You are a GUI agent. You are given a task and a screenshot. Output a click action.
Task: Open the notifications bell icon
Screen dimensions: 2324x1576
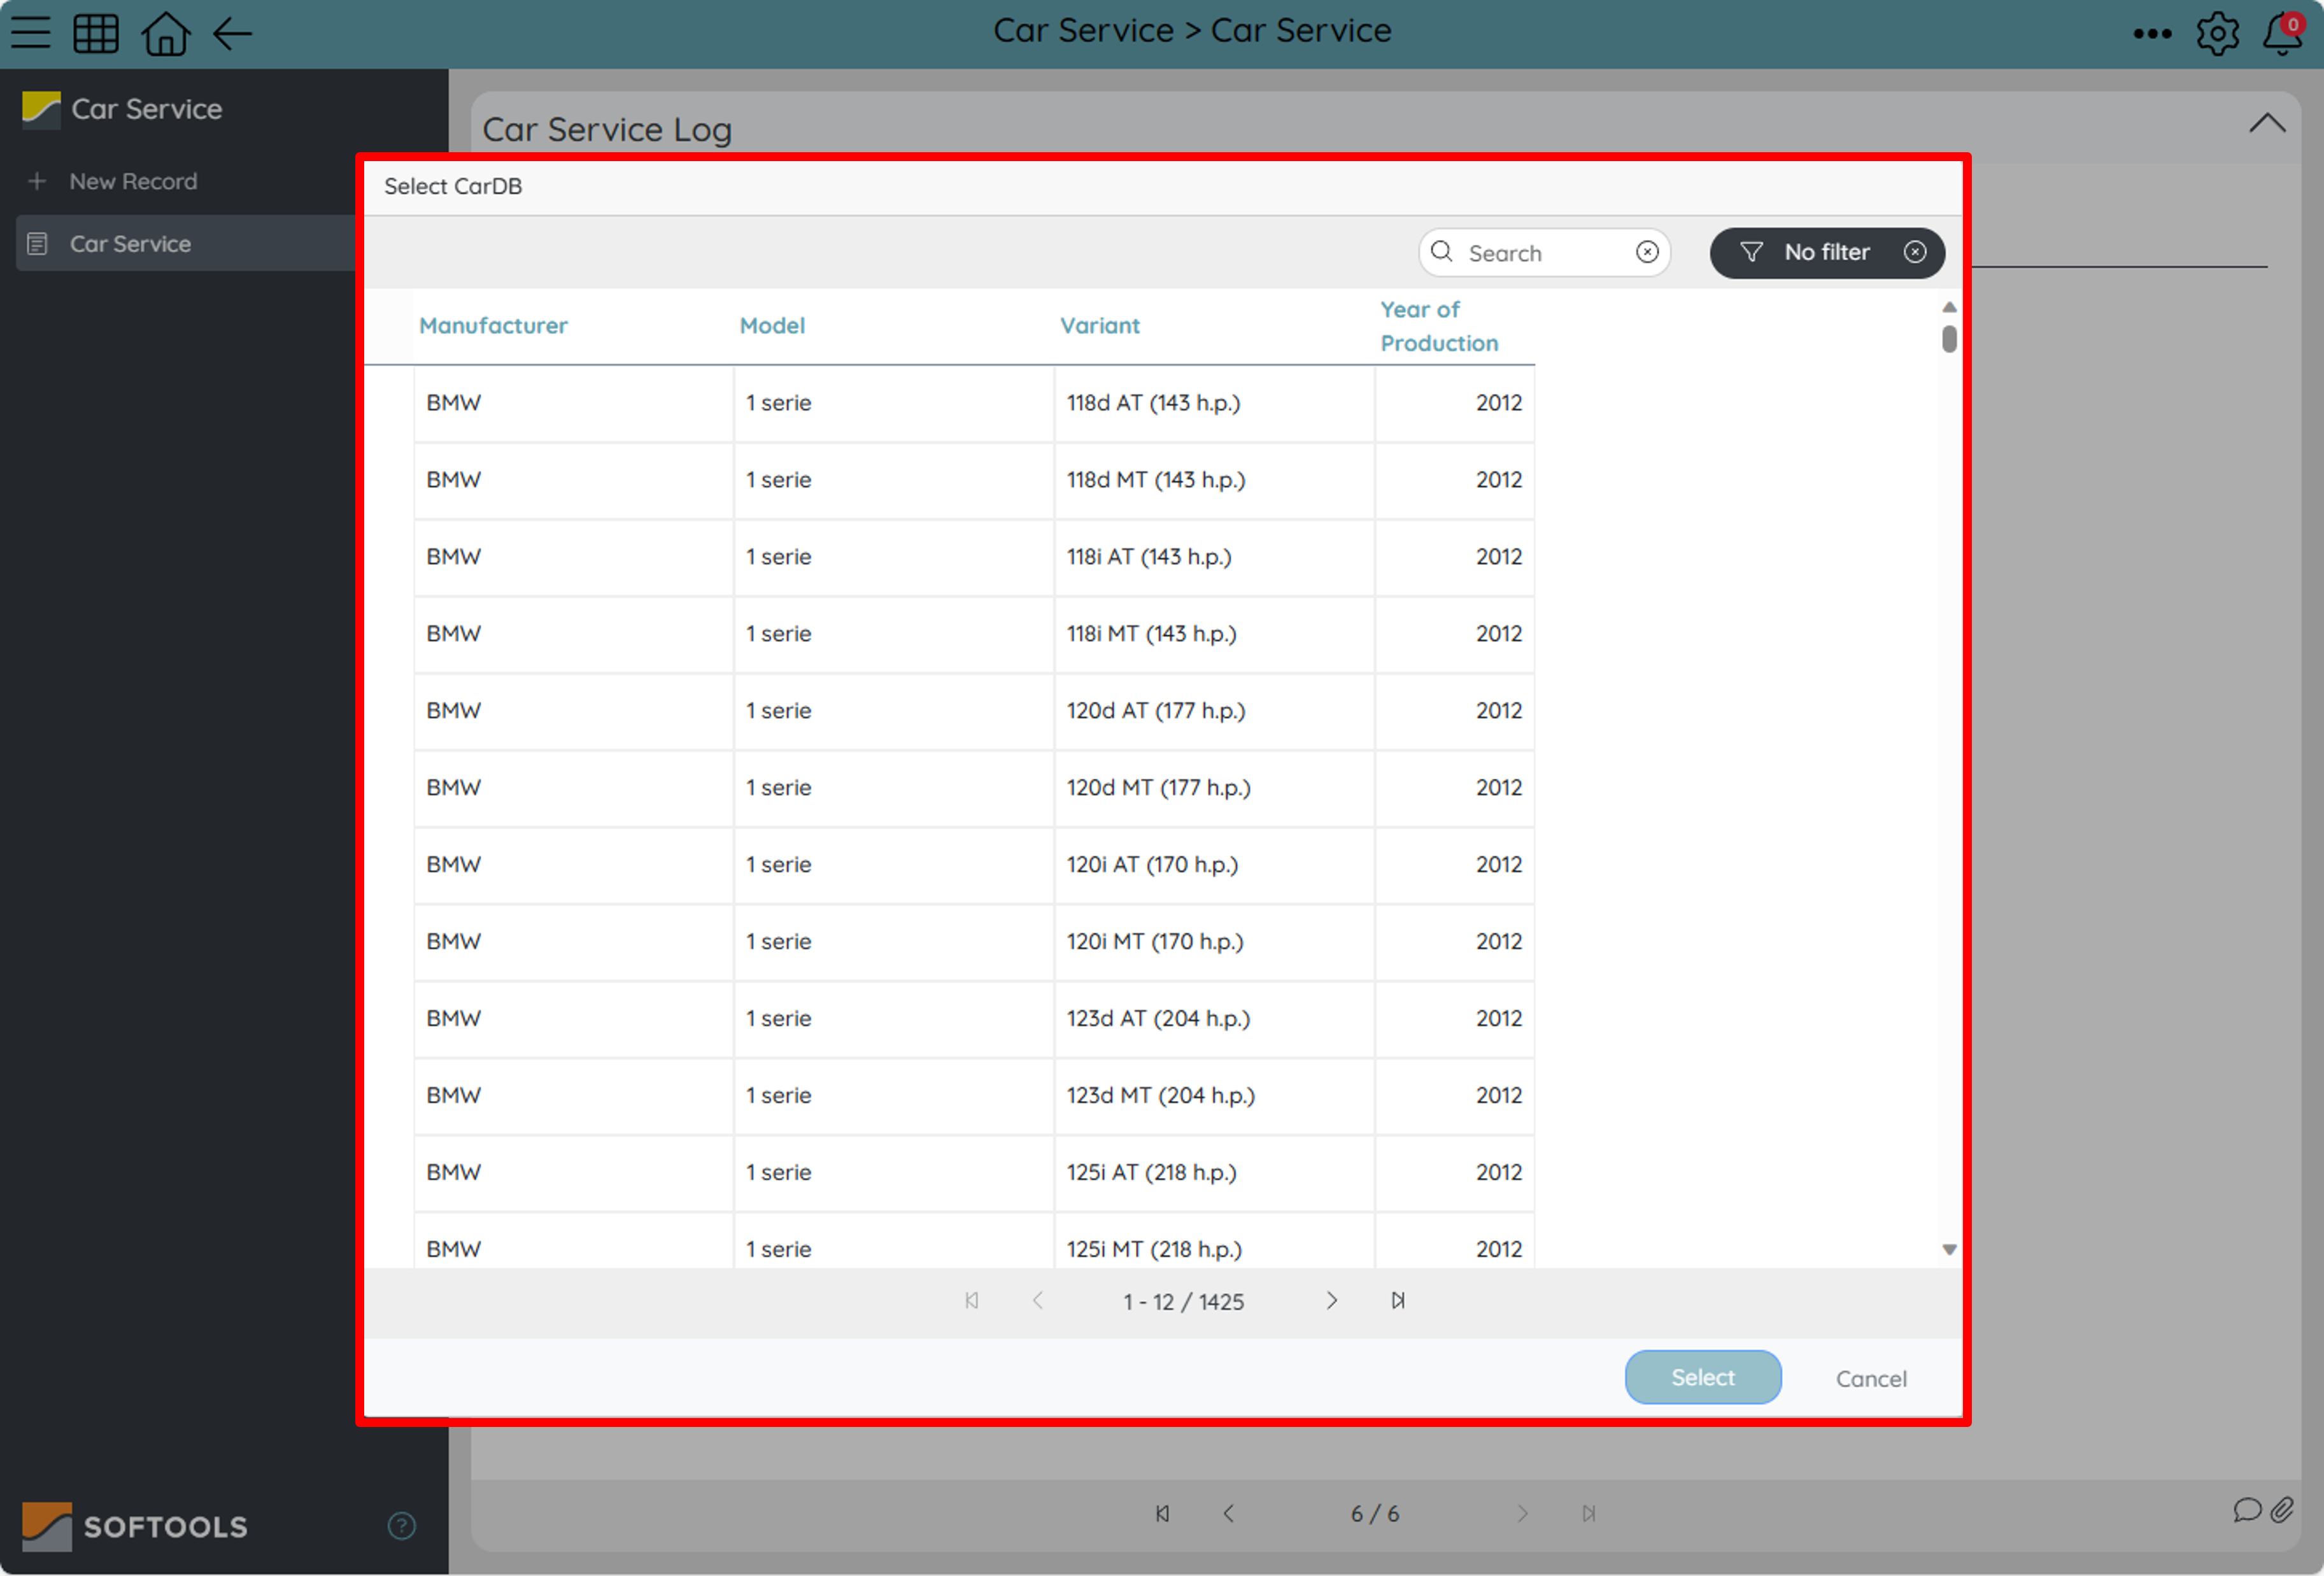tap(2282, 34)
